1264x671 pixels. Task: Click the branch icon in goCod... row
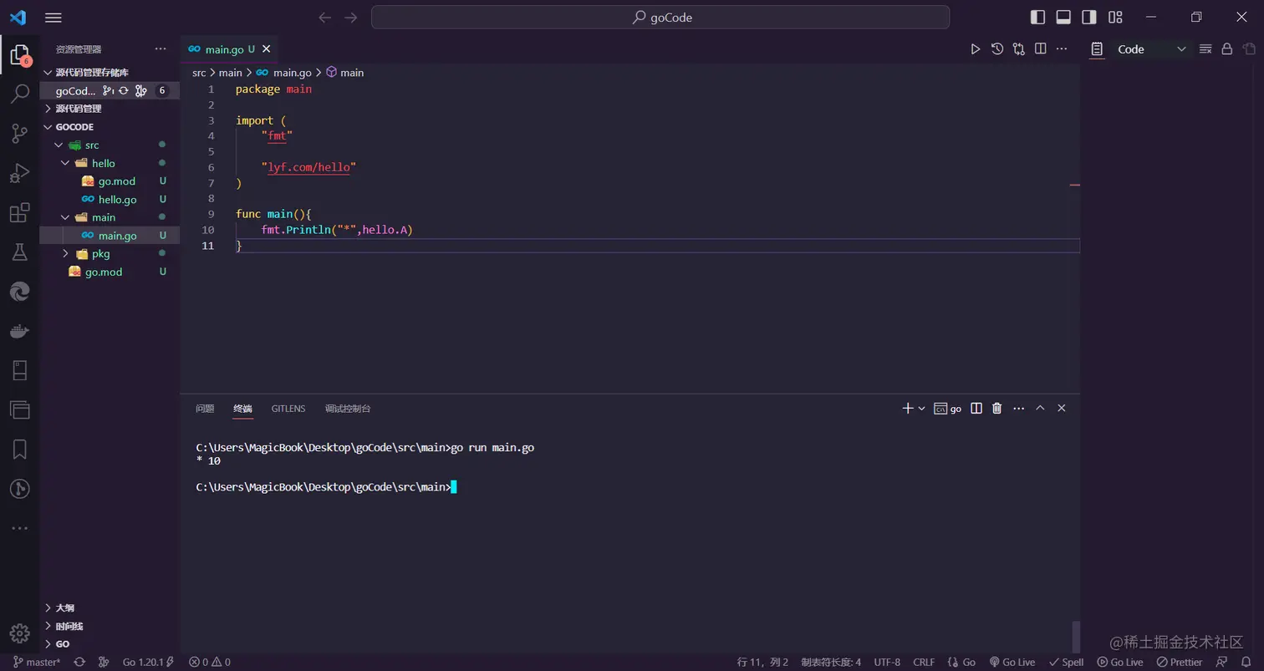point(108,91)
